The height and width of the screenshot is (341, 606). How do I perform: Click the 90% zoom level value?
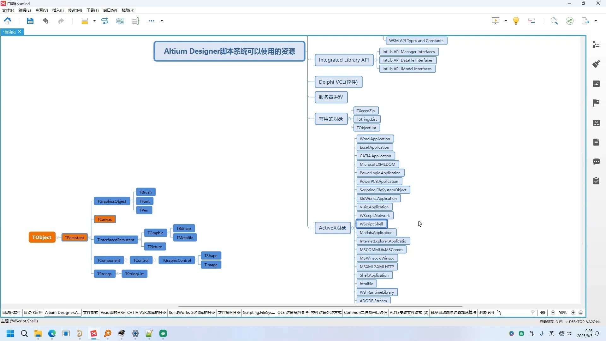tap(562, 313)
